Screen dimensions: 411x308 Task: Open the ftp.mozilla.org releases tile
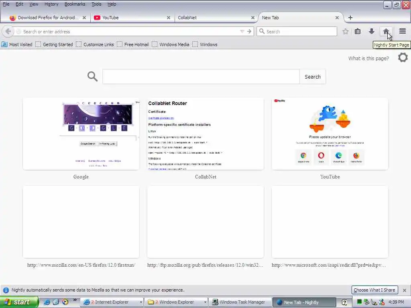[205, 222]
